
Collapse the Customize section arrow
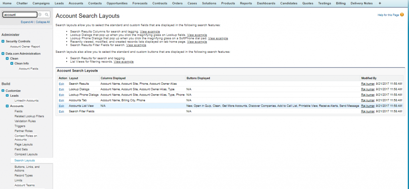pyautogui.click(x=3, y=91)
